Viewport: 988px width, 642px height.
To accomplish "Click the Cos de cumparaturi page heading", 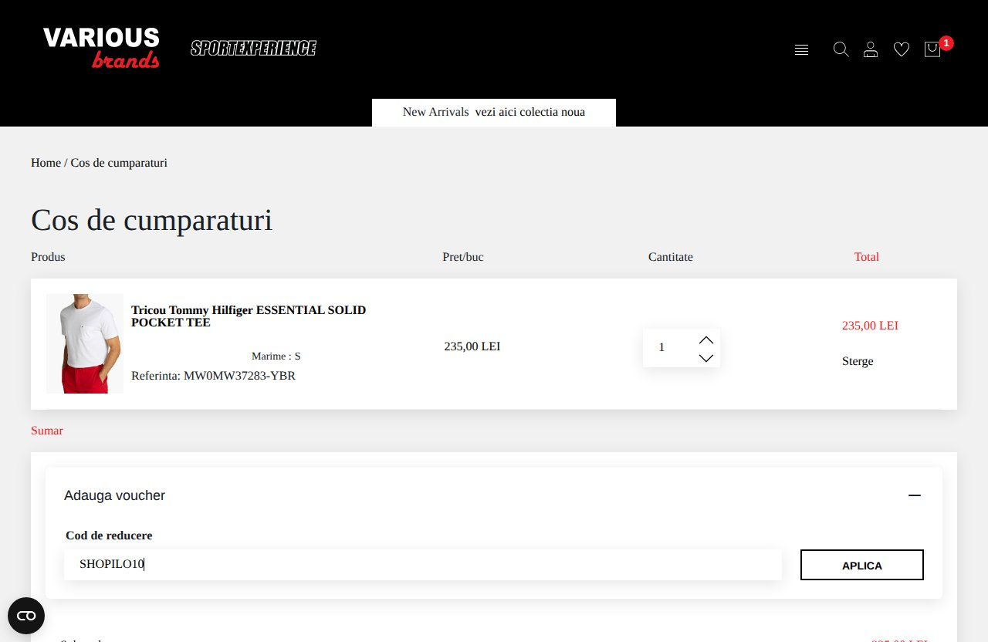I will pyautogui.click(x=151, y=220).
